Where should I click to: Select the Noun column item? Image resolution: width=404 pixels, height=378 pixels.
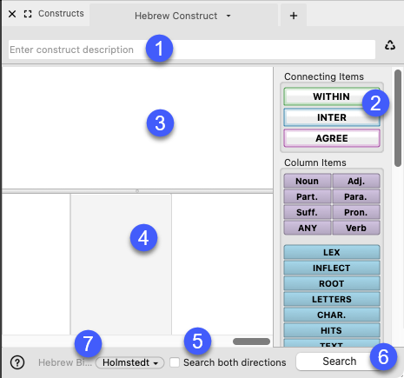tap(307, 182)
